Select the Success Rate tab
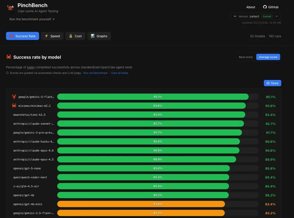Viewport: 294px width, 218px height. click(x=22, y=36)
